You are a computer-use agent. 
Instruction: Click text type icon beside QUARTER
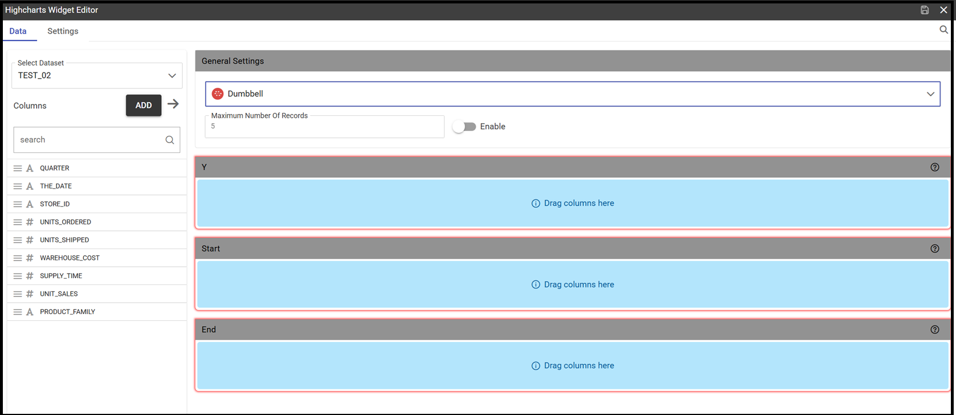coord(30,169)
